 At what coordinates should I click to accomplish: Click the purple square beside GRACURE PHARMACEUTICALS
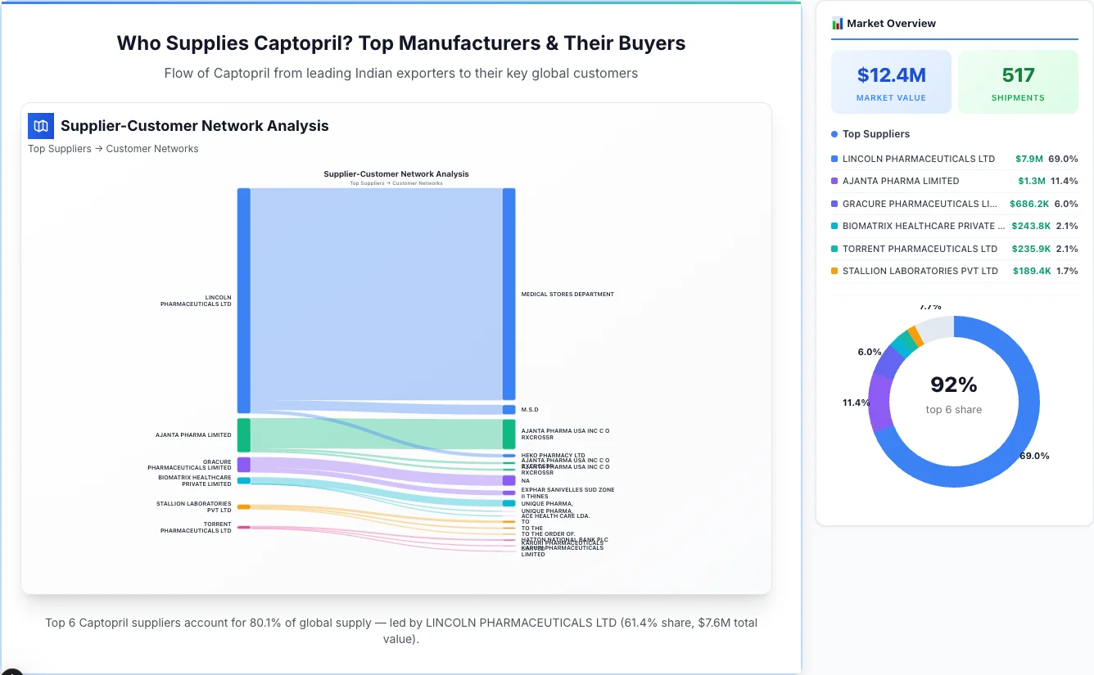click(834, 204)
